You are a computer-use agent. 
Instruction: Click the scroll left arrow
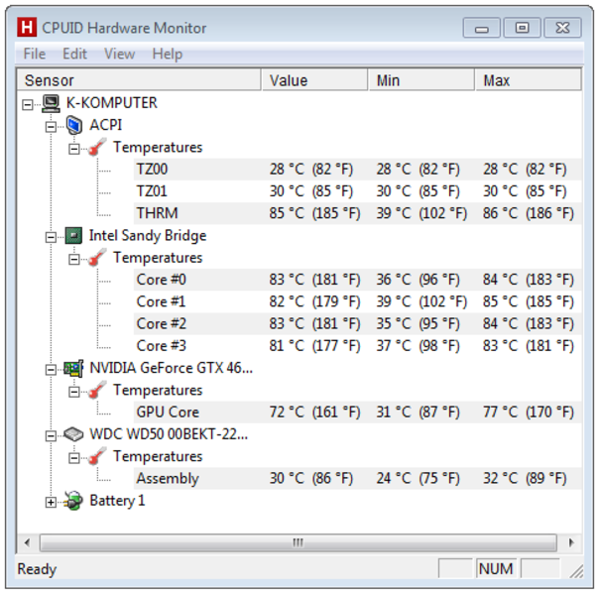pyautogui.click(x=27, y=542)
